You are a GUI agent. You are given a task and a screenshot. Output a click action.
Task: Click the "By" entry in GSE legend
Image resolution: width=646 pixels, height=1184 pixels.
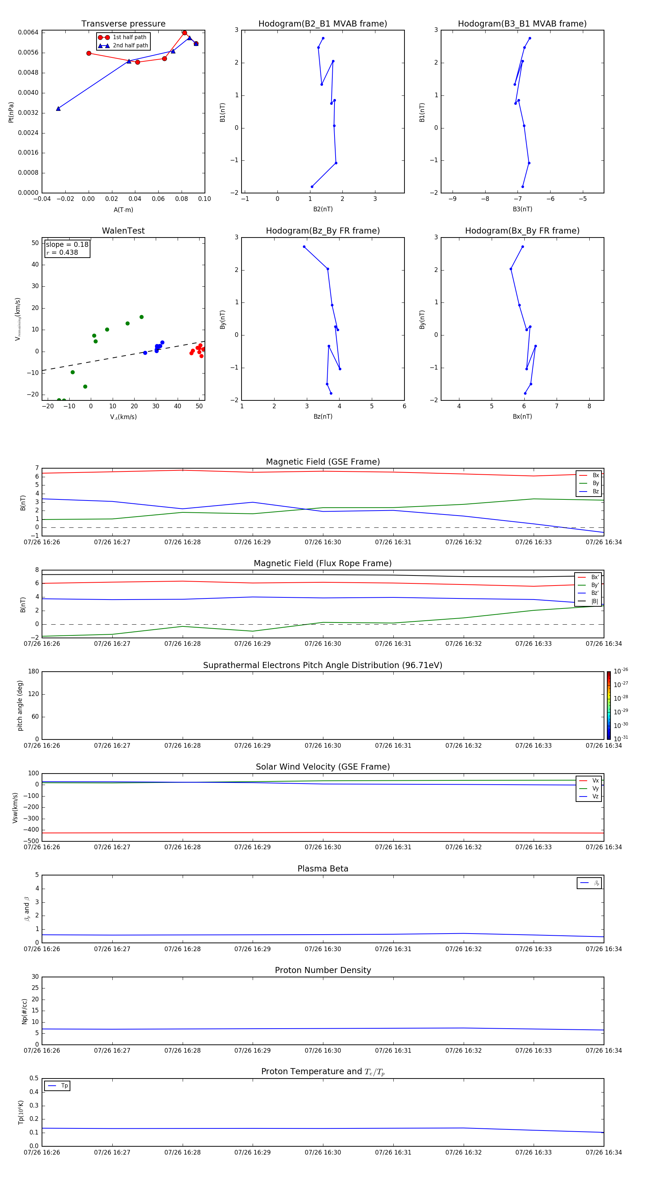[589, 484]
